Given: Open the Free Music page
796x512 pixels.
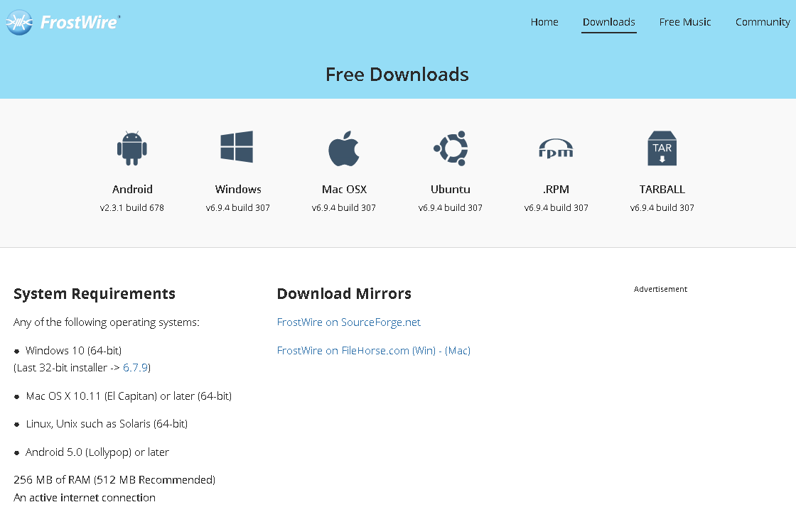Looking at the screenshot, I should pyautogui.click(x=685, y=22).
